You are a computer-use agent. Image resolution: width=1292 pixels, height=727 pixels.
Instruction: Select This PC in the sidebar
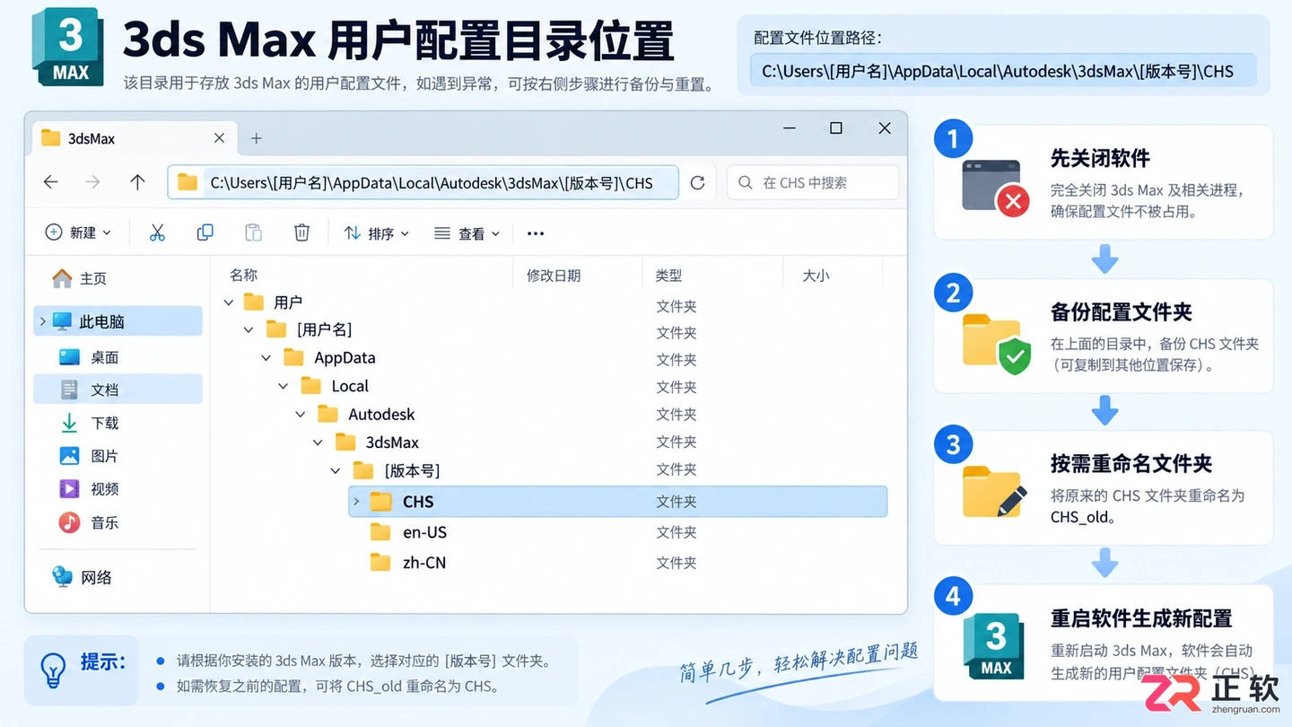(118, 321)
